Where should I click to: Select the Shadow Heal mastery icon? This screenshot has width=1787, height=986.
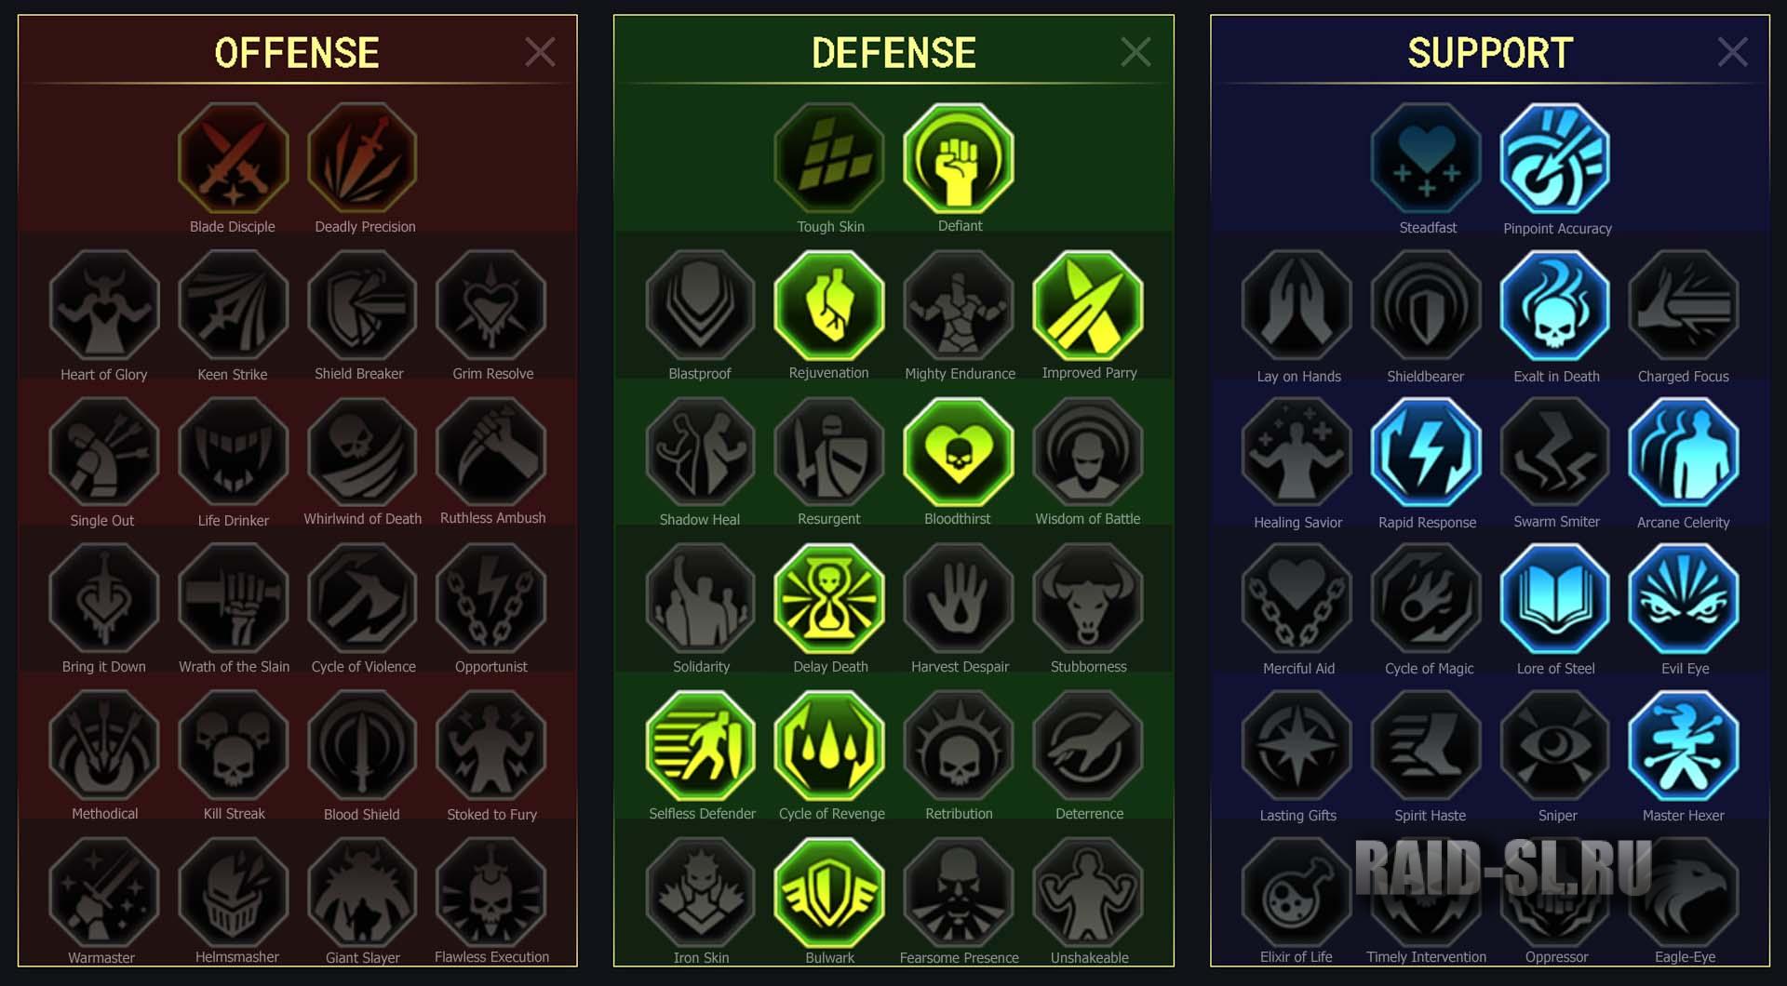[x=700, y=452]
